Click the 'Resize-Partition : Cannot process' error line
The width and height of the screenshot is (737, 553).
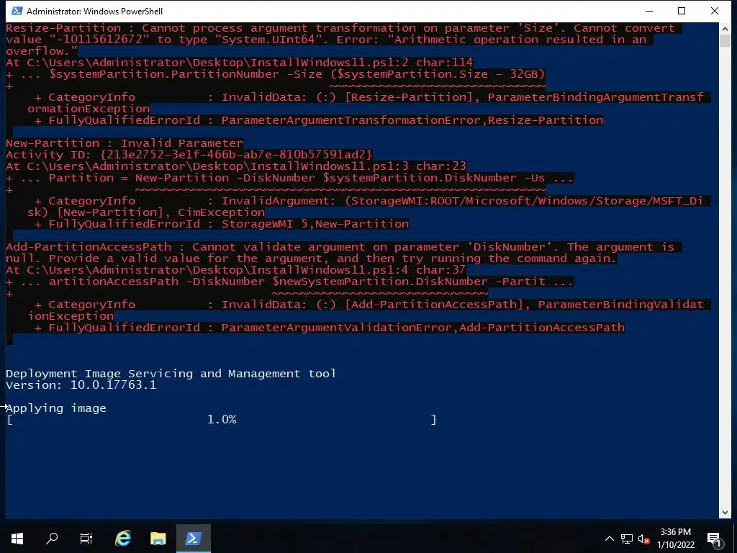point(340,28)
